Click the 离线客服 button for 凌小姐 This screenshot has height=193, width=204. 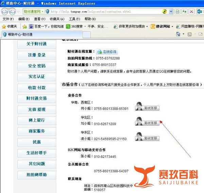pyautogui.click(x=147, y=137)
